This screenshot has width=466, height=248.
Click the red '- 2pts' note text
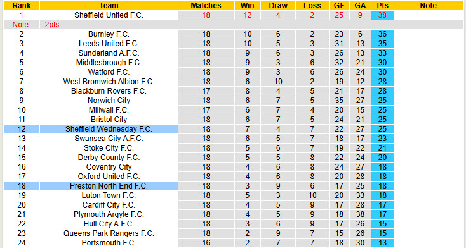pos(50,25)
